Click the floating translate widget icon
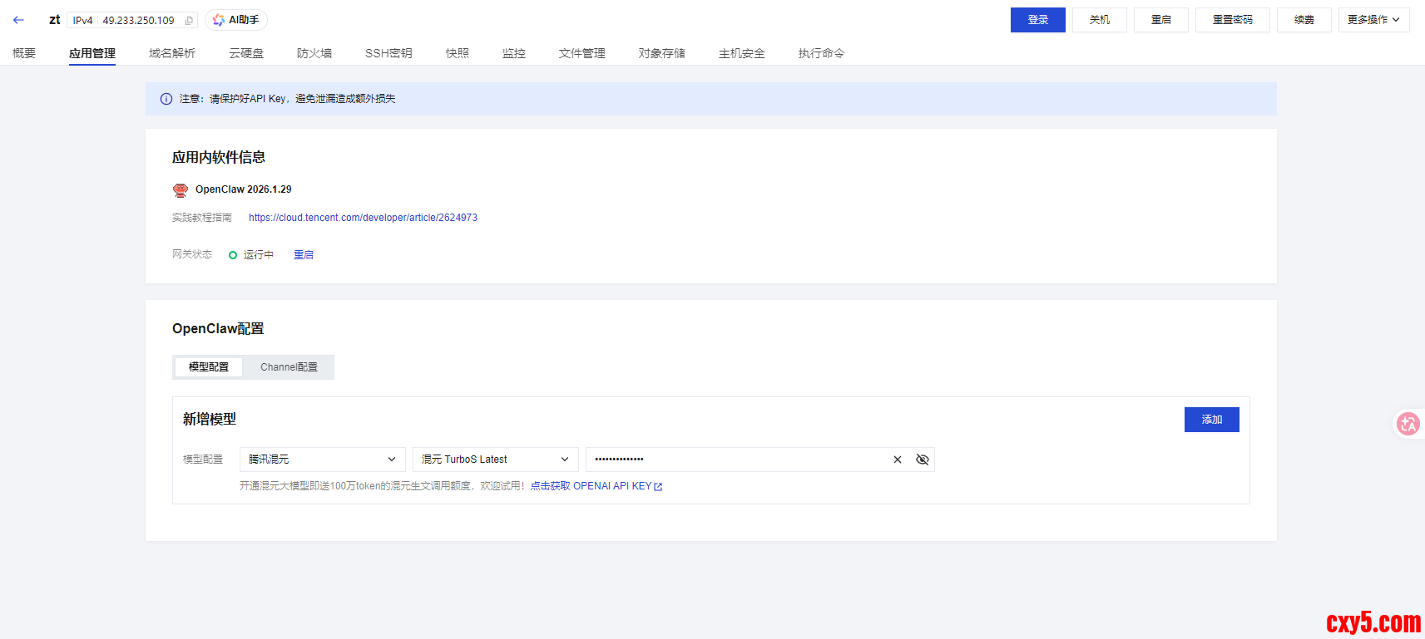 [1408, 424]
